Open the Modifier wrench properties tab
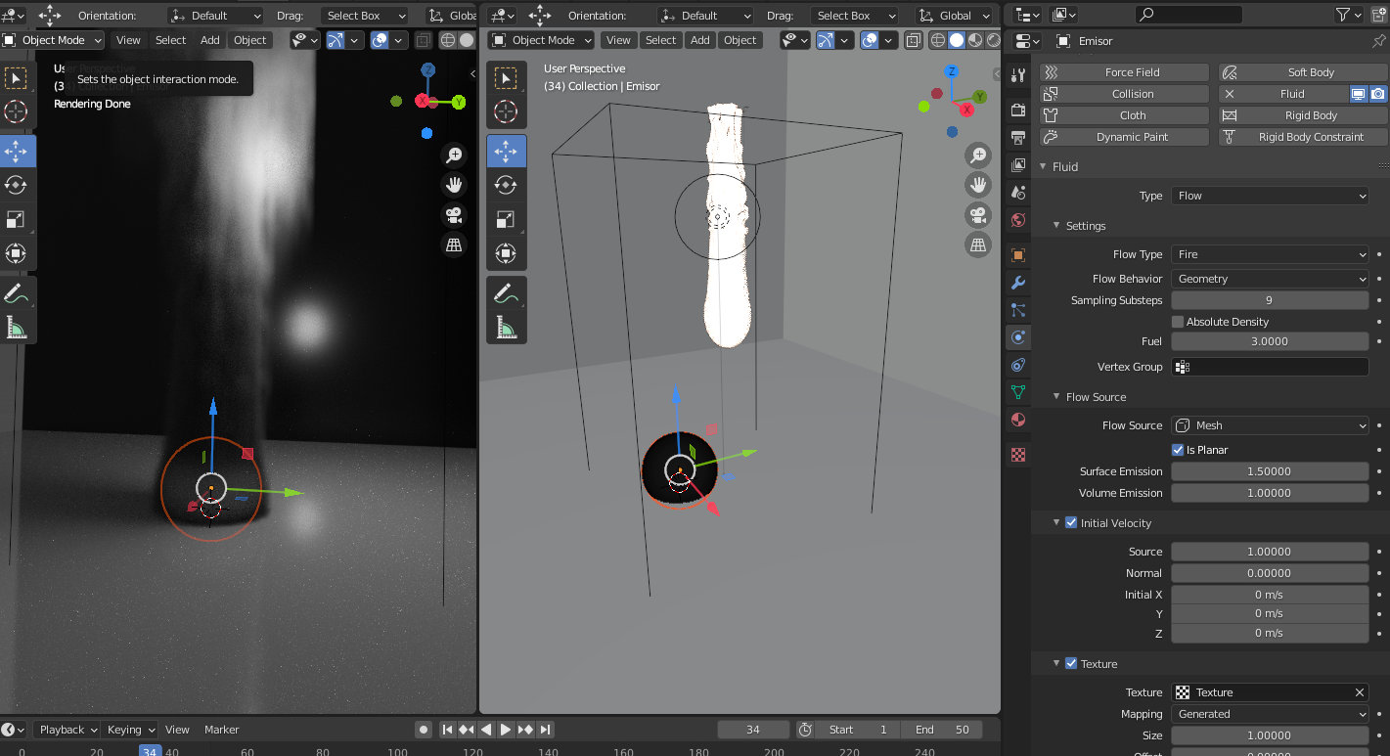Viewport: 1390px width, 756px height. pyautogui.click(x=1018, y=283)
